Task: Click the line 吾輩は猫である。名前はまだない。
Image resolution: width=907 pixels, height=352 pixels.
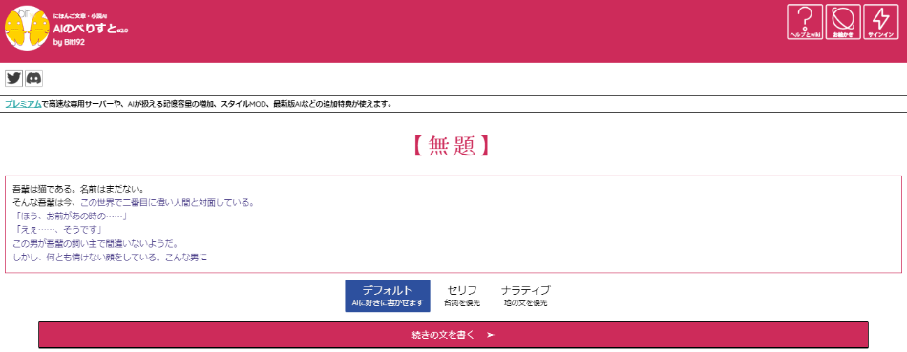Action: pos(77,190)
